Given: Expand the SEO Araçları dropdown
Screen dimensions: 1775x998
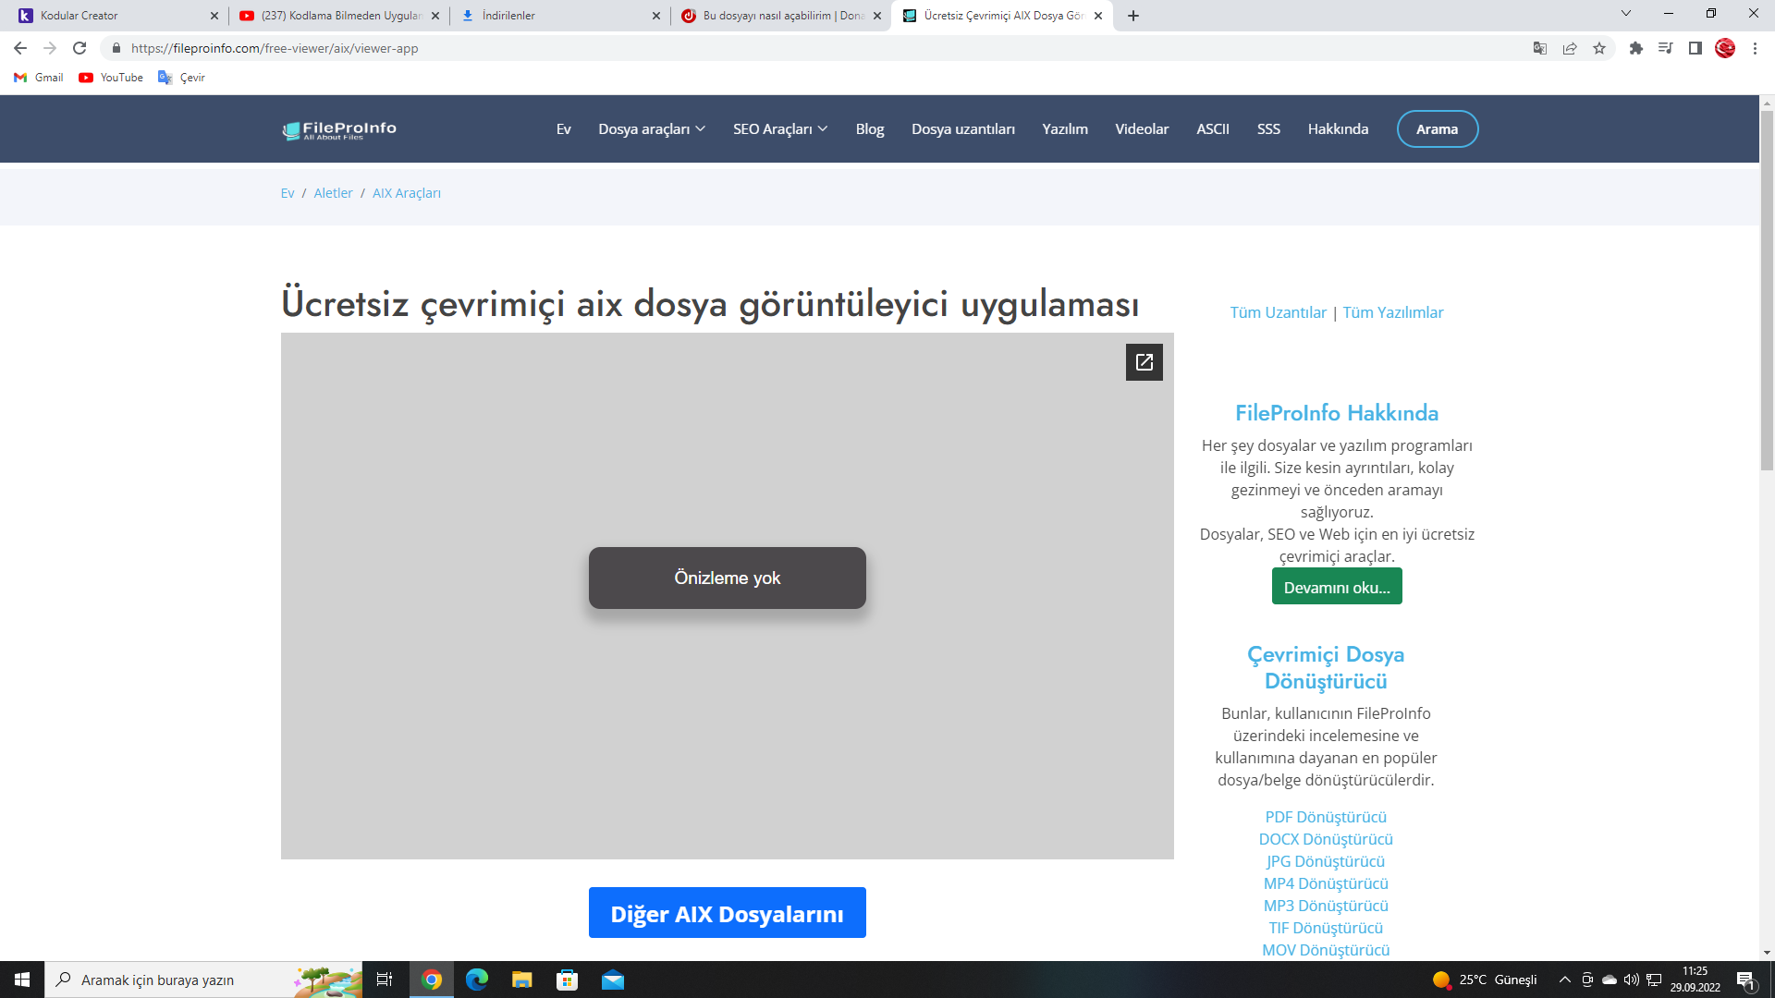Looking at the screenshot, I should (x=779, y=129).
